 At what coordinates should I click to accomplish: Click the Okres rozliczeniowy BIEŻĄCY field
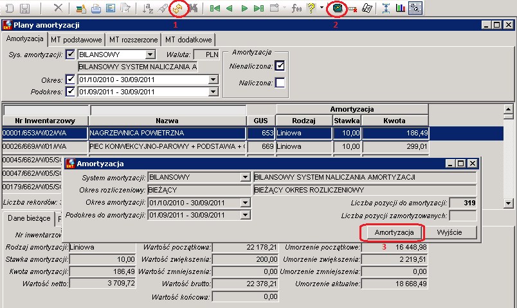[199, 190]
